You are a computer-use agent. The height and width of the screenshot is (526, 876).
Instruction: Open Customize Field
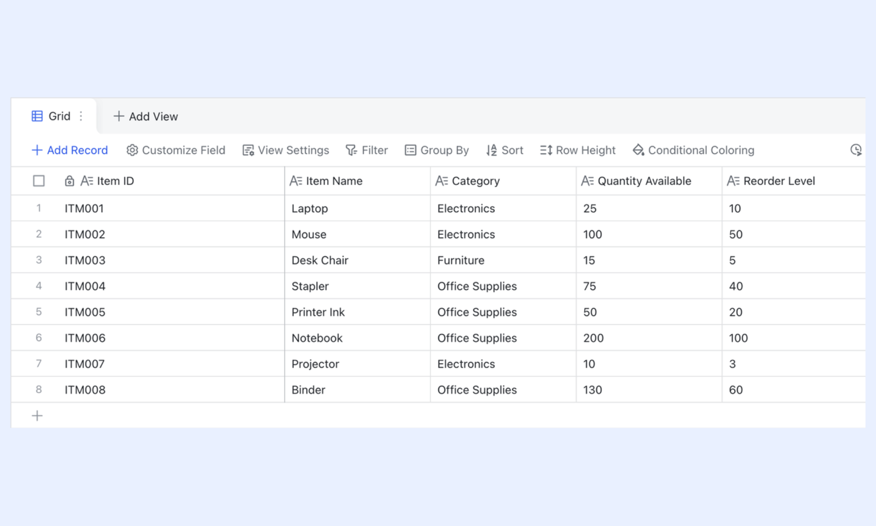(176, 150)
